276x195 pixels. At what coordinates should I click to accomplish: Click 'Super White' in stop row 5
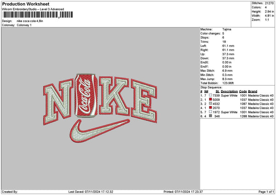229,112
